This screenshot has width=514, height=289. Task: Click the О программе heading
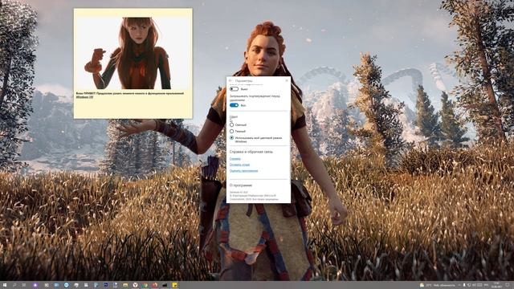coord(241,185)
